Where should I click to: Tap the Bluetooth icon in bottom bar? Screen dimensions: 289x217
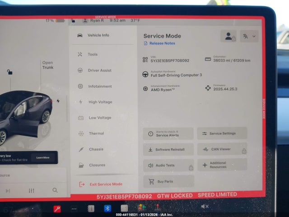107,208
